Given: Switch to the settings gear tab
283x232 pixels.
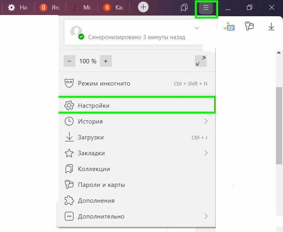Looking at the screenshot, I should click(x=18, y=8).
